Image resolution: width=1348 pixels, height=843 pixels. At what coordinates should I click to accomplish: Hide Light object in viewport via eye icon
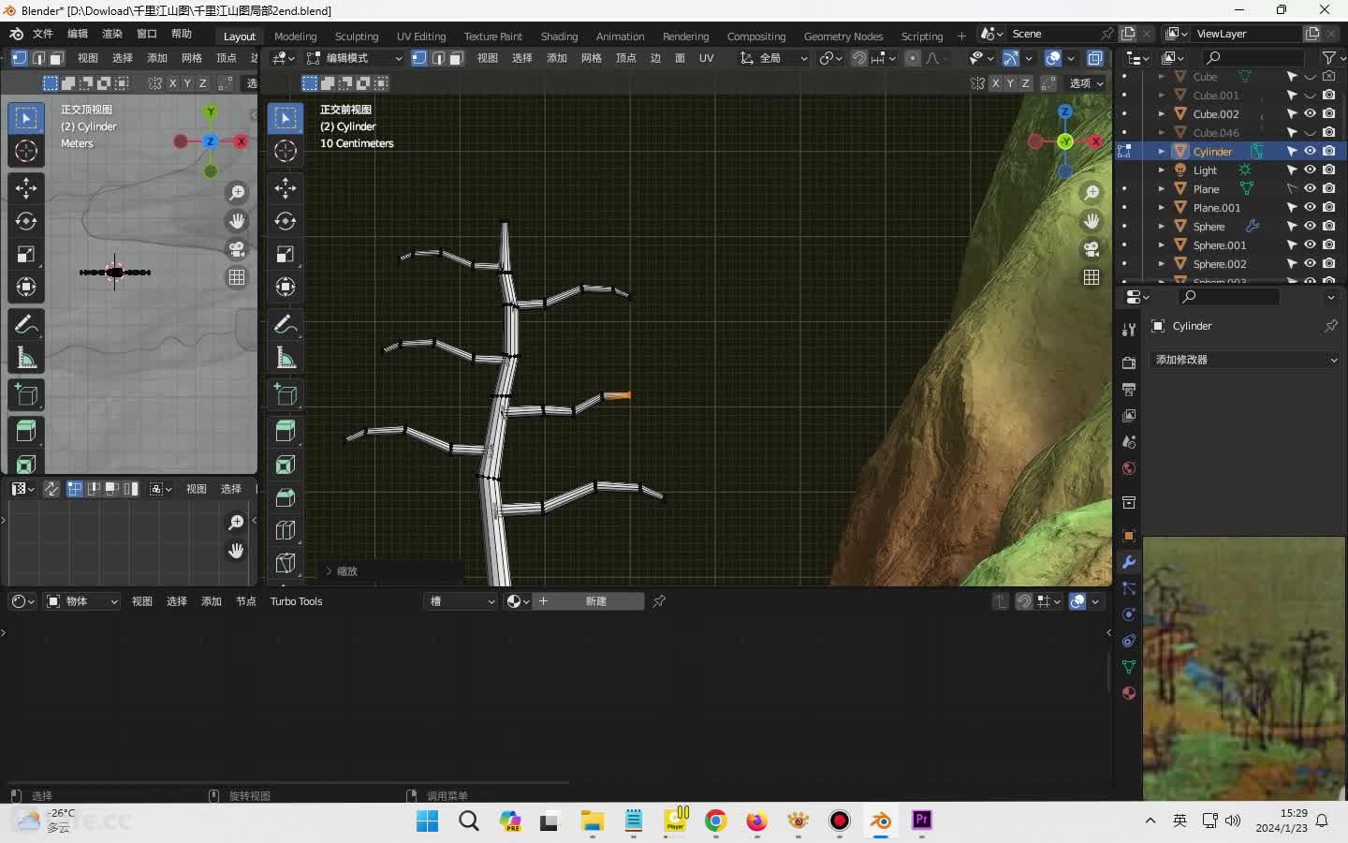pos(1311,170)
